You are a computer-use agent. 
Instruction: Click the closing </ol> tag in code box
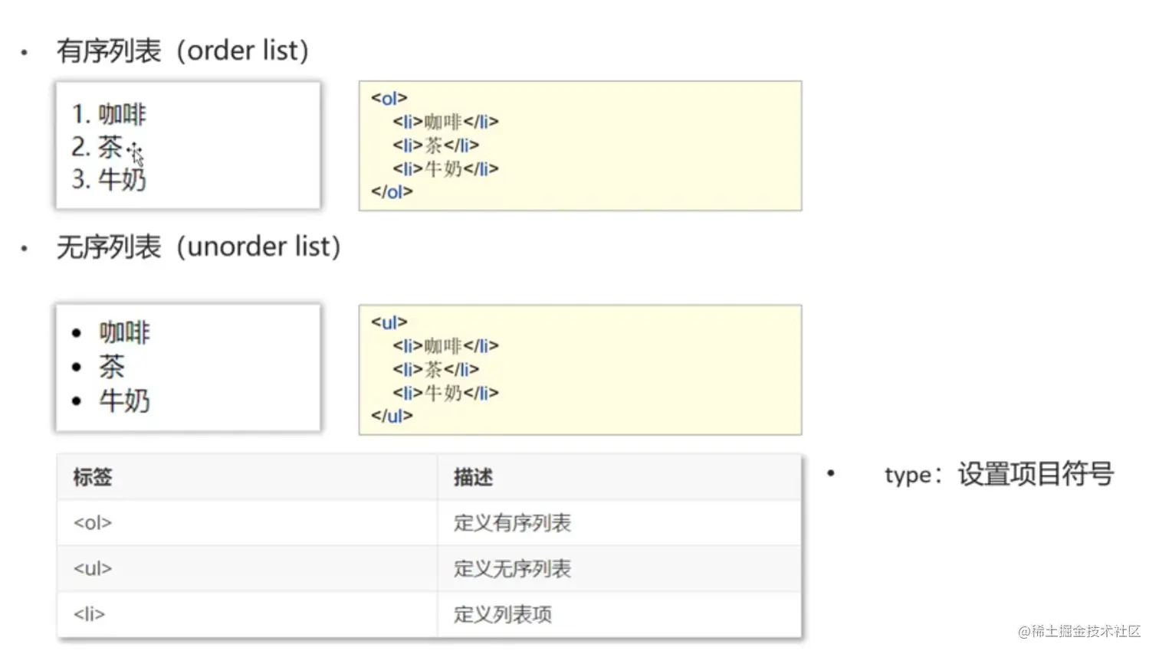tap(392, 191)
